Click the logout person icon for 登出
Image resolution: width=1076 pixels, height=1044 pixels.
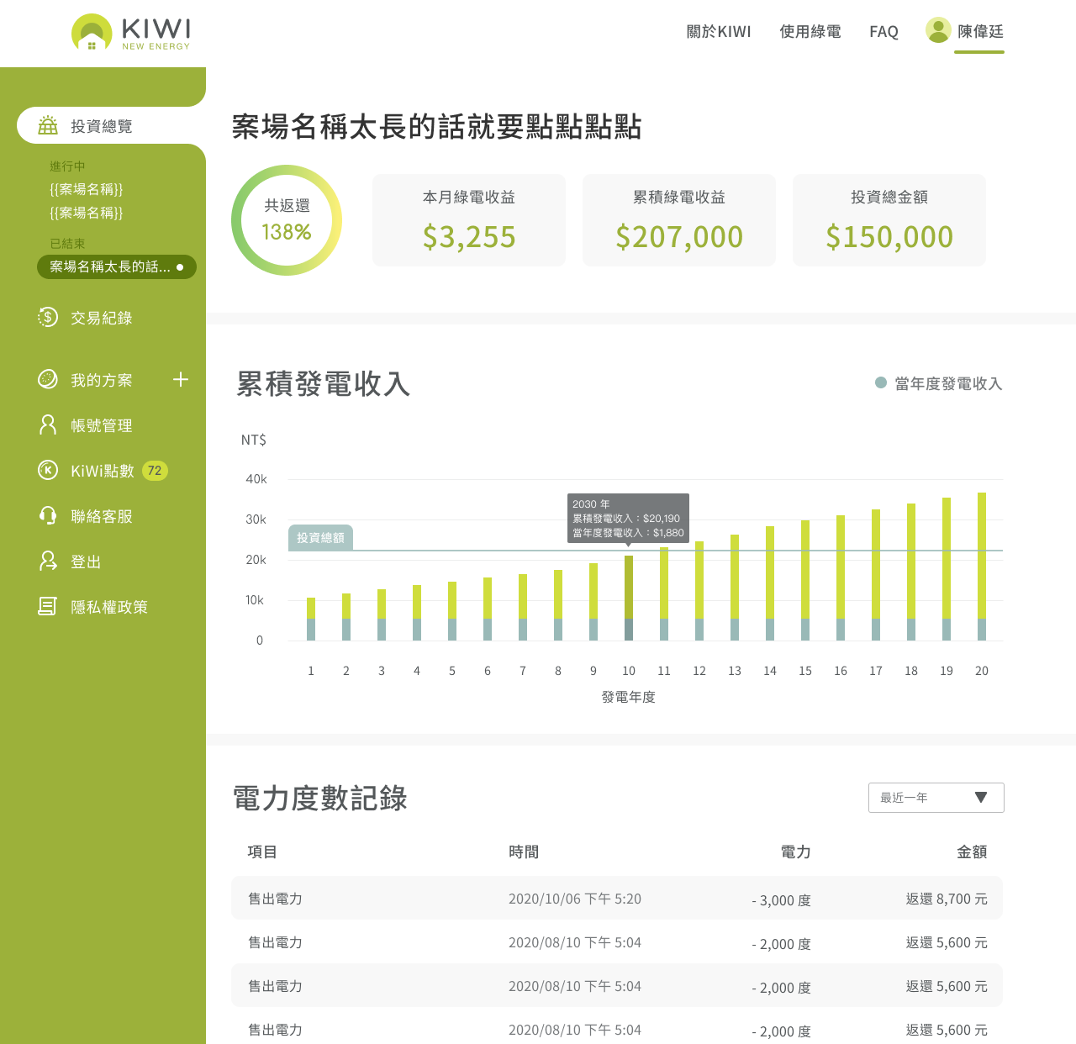pos(48,561)
